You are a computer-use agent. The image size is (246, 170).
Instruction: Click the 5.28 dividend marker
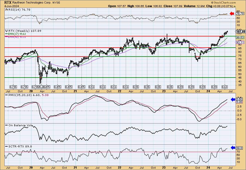click(x=42, y=87)
